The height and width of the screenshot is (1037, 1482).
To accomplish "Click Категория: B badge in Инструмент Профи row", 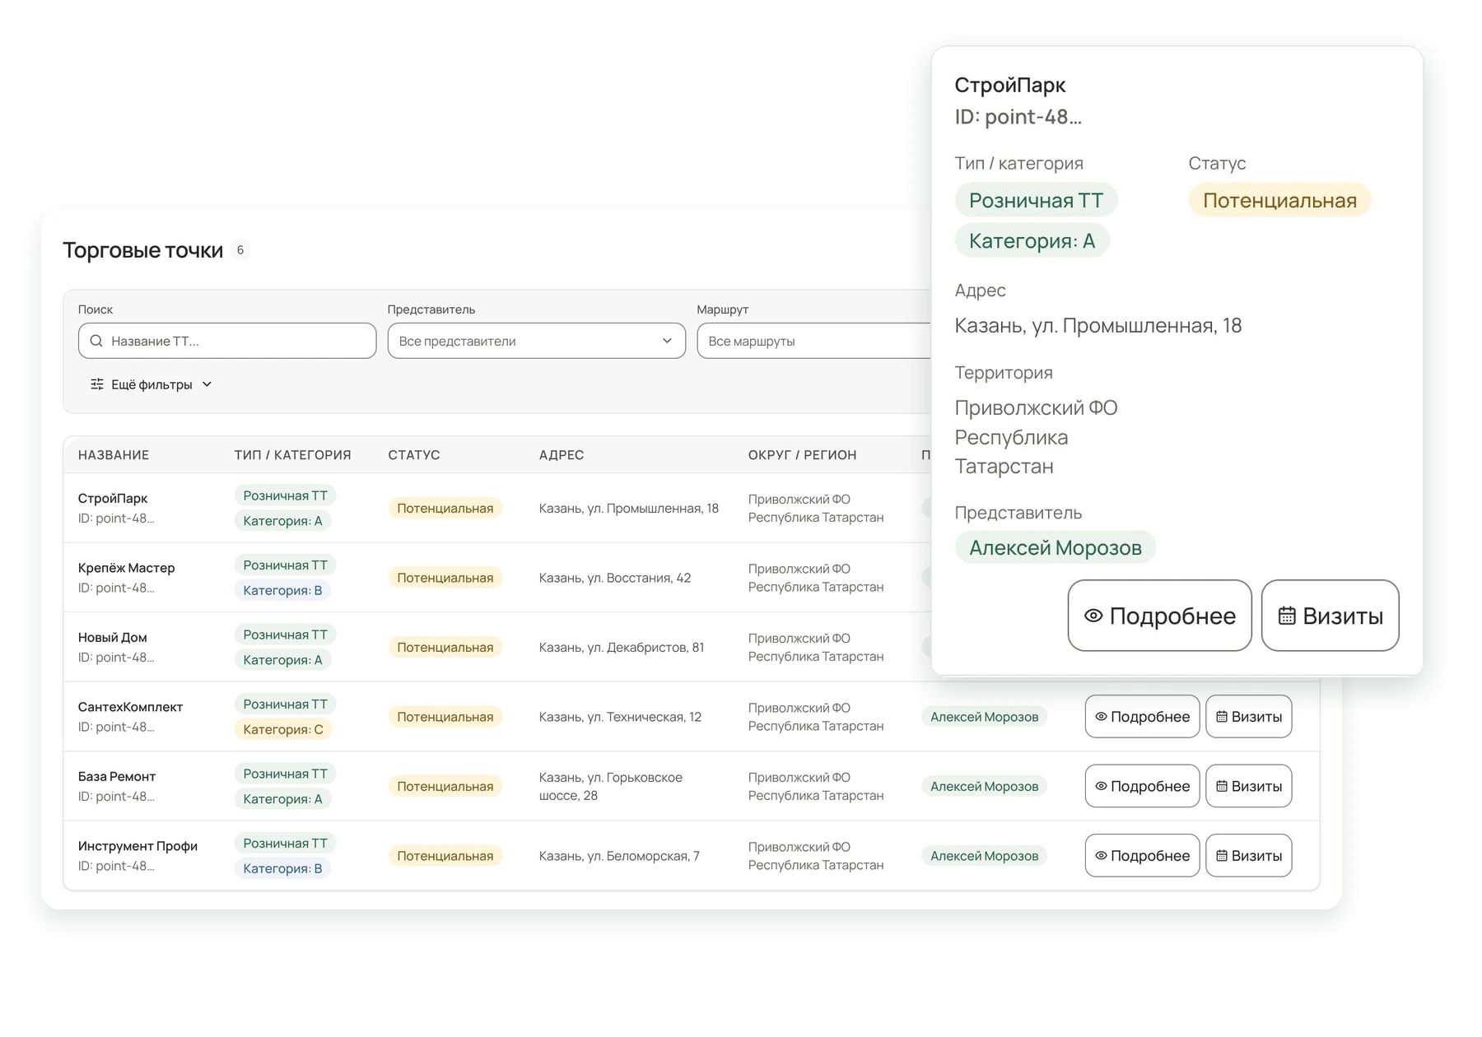I will pyautogui.click(x=282, y=868).
